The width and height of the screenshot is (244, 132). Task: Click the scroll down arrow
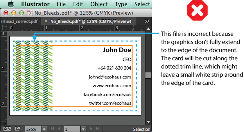coord(148,122)
